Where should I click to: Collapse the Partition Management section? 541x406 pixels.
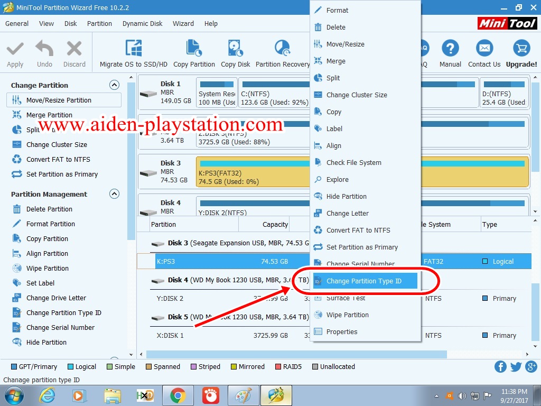pyautogui.click(x=114, y=193)
